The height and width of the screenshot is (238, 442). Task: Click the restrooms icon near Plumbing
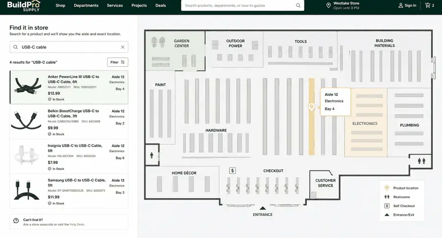click(421, 161)
